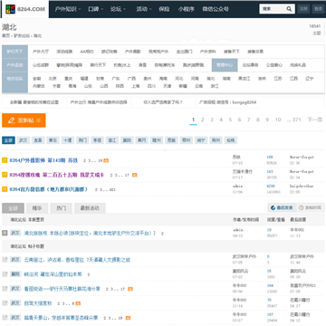Open author admin of 8264官方微信群 thread

(237, 187)
